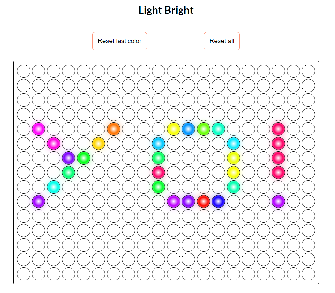Light up the top-left empty peg

pos(24,71)
